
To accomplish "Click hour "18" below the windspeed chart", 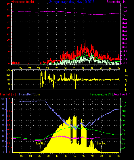I will click(92, 68).
